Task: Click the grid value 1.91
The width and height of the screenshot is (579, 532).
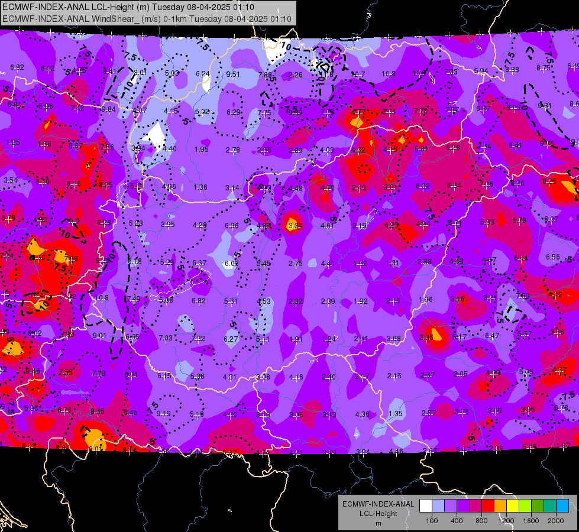Action: pyautogui.click(x=296, y=339)
